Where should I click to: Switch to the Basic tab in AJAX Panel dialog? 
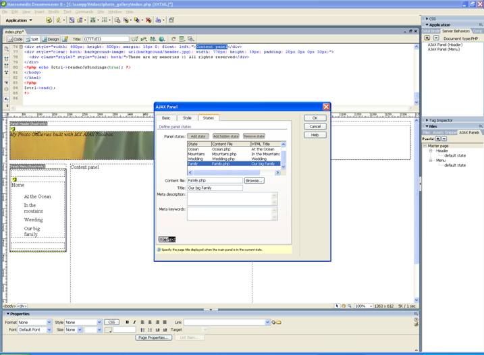pyautogui.click(x=166, y=118)
